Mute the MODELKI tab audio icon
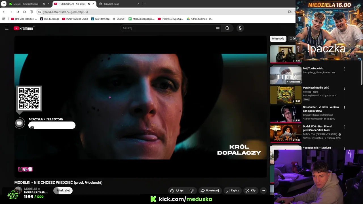The height and width of the screenshot is (204, 363). point(89,4)
